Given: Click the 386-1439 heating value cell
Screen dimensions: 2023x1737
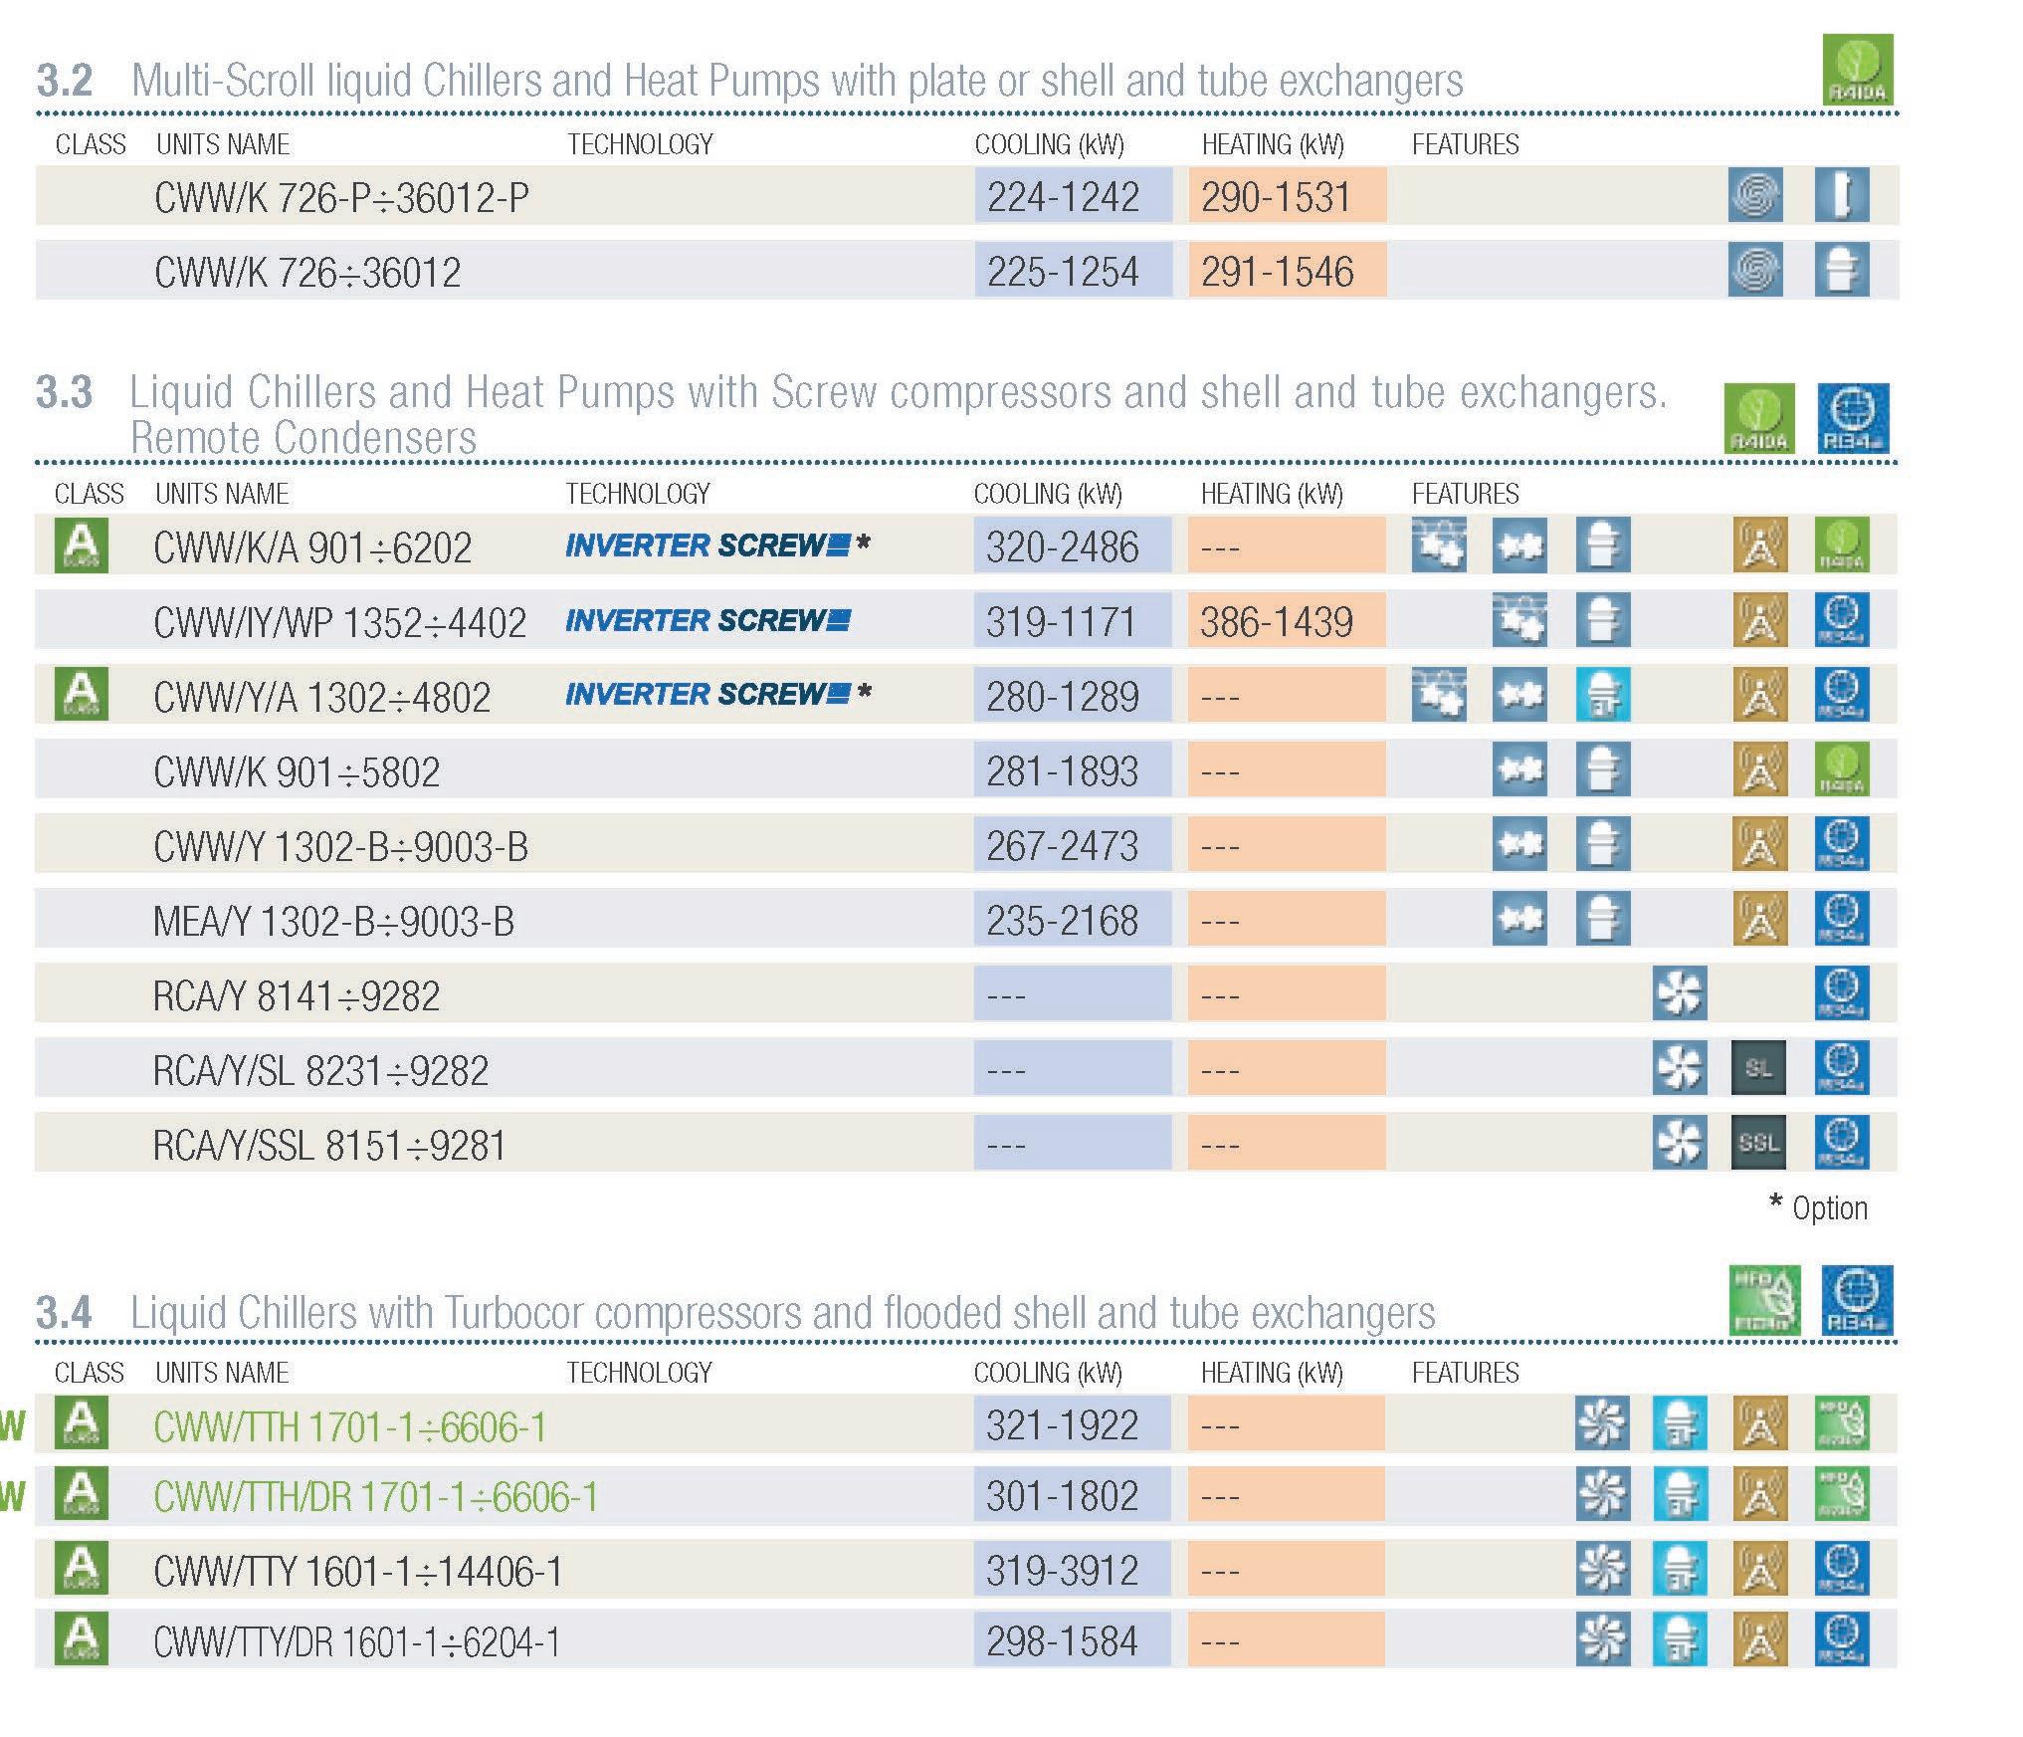Looking at the screenshot, I should tap(1287, 621).
